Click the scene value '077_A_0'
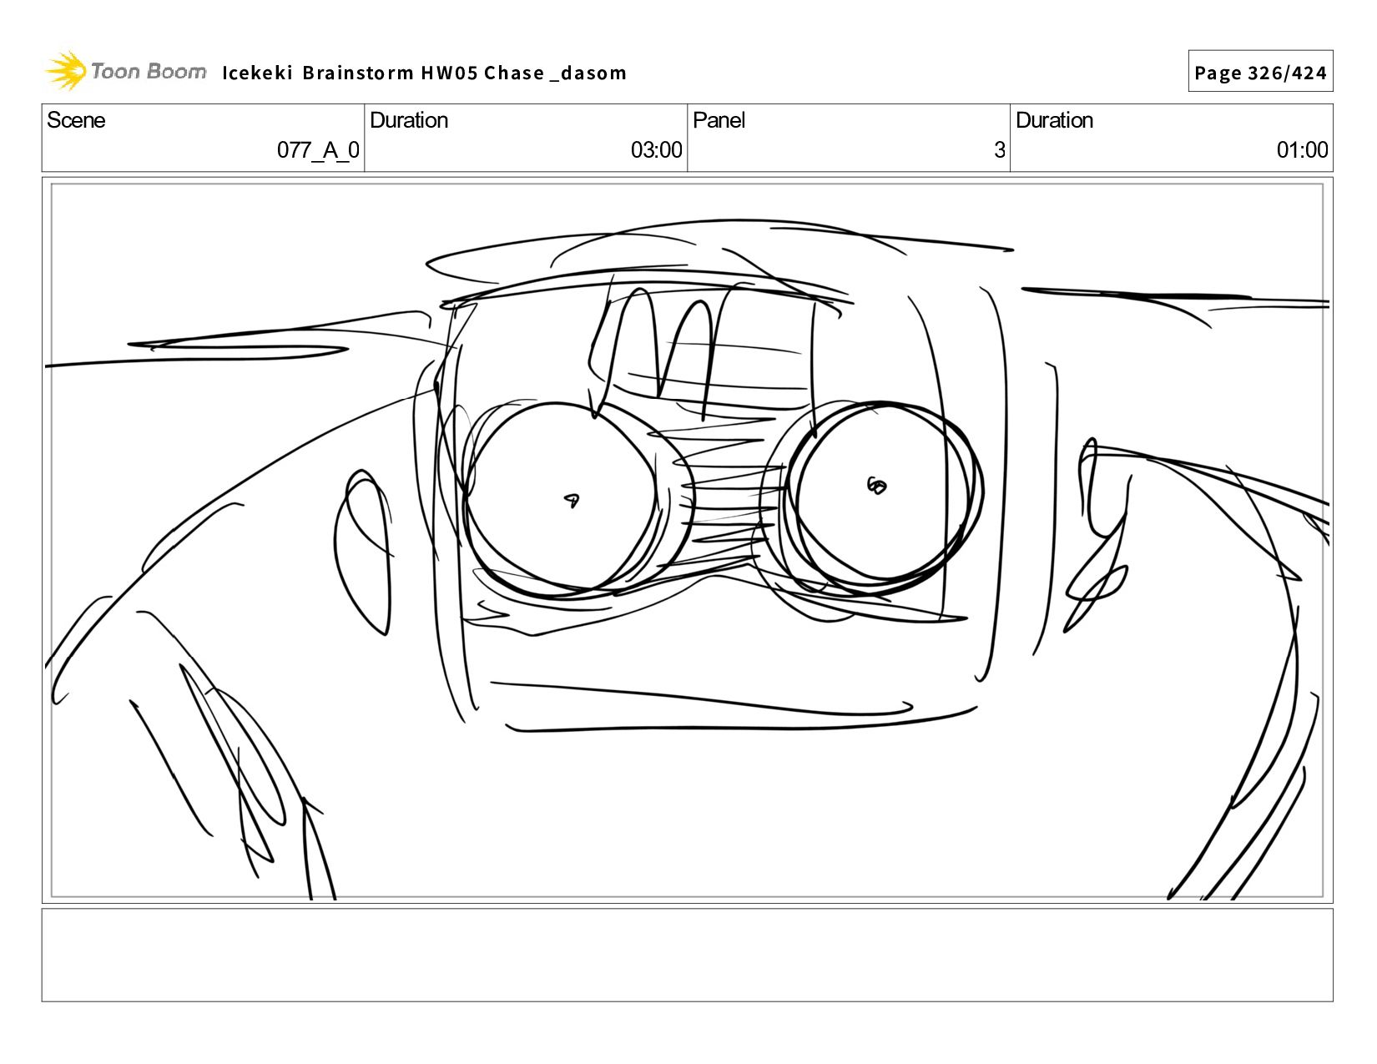This screenshot has width=1377, height=1064. tap(318, 150)
